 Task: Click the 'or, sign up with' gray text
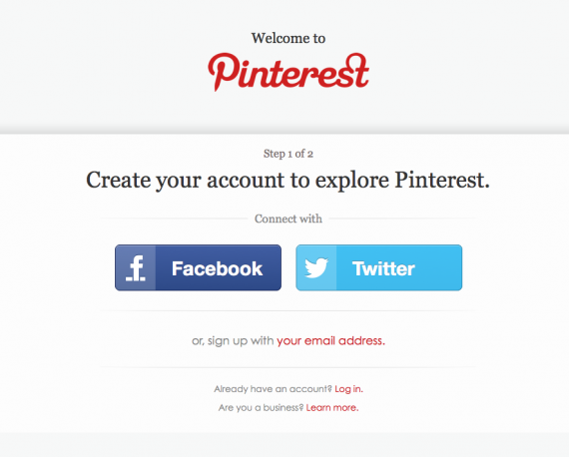[x=233, y=341]
